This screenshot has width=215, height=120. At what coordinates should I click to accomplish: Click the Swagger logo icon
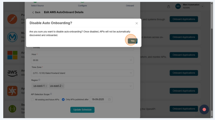pos(12,109)
